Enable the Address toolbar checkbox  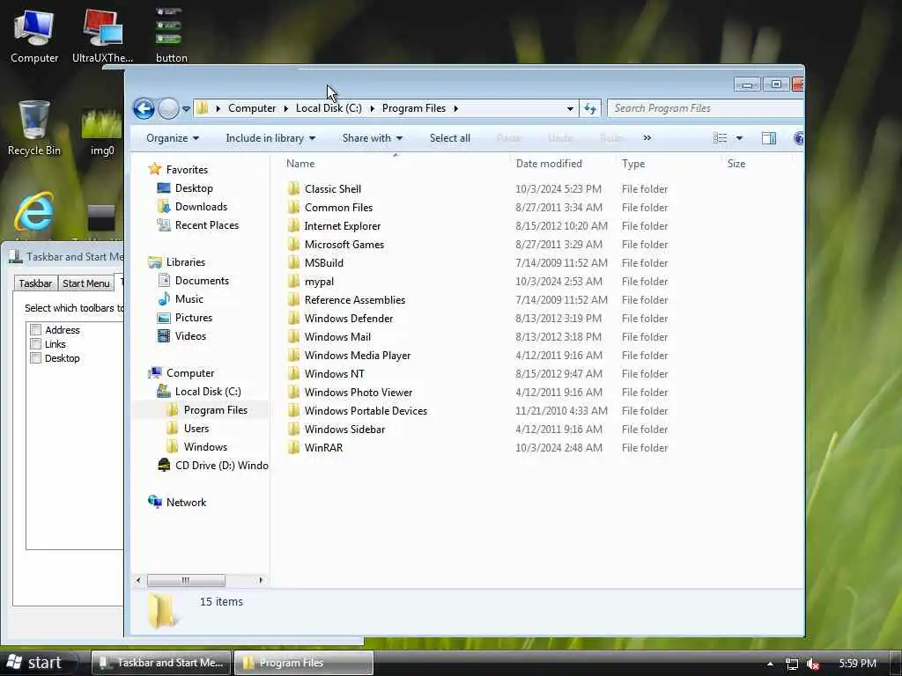[35, 329]
